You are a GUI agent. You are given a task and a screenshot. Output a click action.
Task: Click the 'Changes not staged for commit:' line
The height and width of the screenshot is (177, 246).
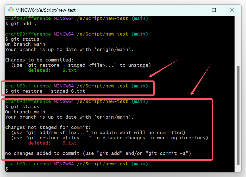[48, 127]
